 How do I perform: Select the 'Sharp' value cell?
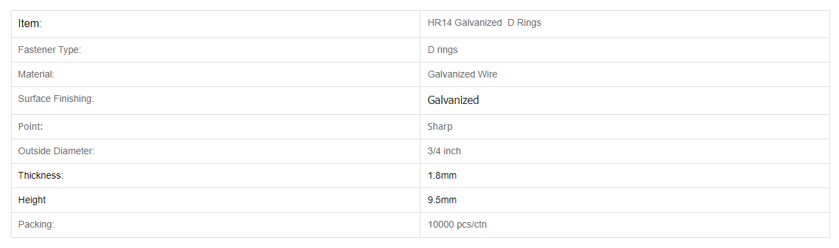pyautogui.click(x=625, y=126)
